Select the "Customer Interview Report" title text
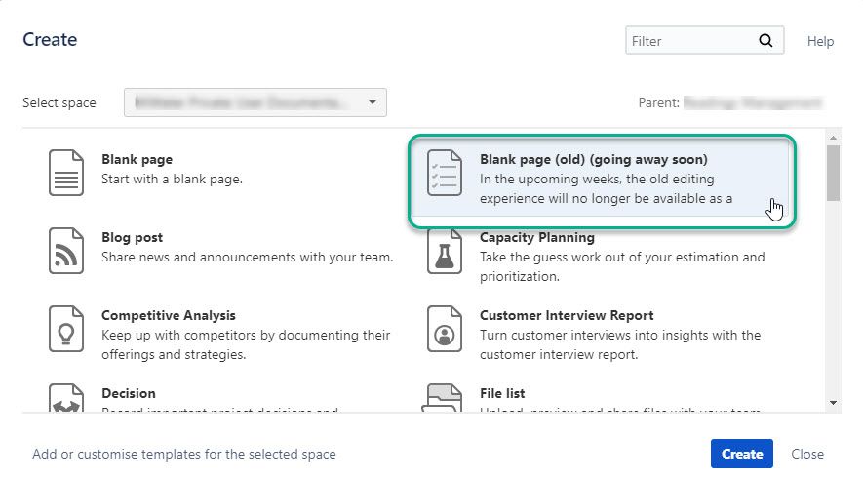The height and width of the screenshot is (482, 863). click(x=567, y=315)
